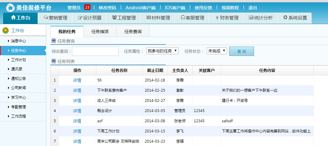Viewport: 328px width, 146px height.
Task: Collapse the 工作台 sidebar round arrow
Action: [x=5, y=31]
